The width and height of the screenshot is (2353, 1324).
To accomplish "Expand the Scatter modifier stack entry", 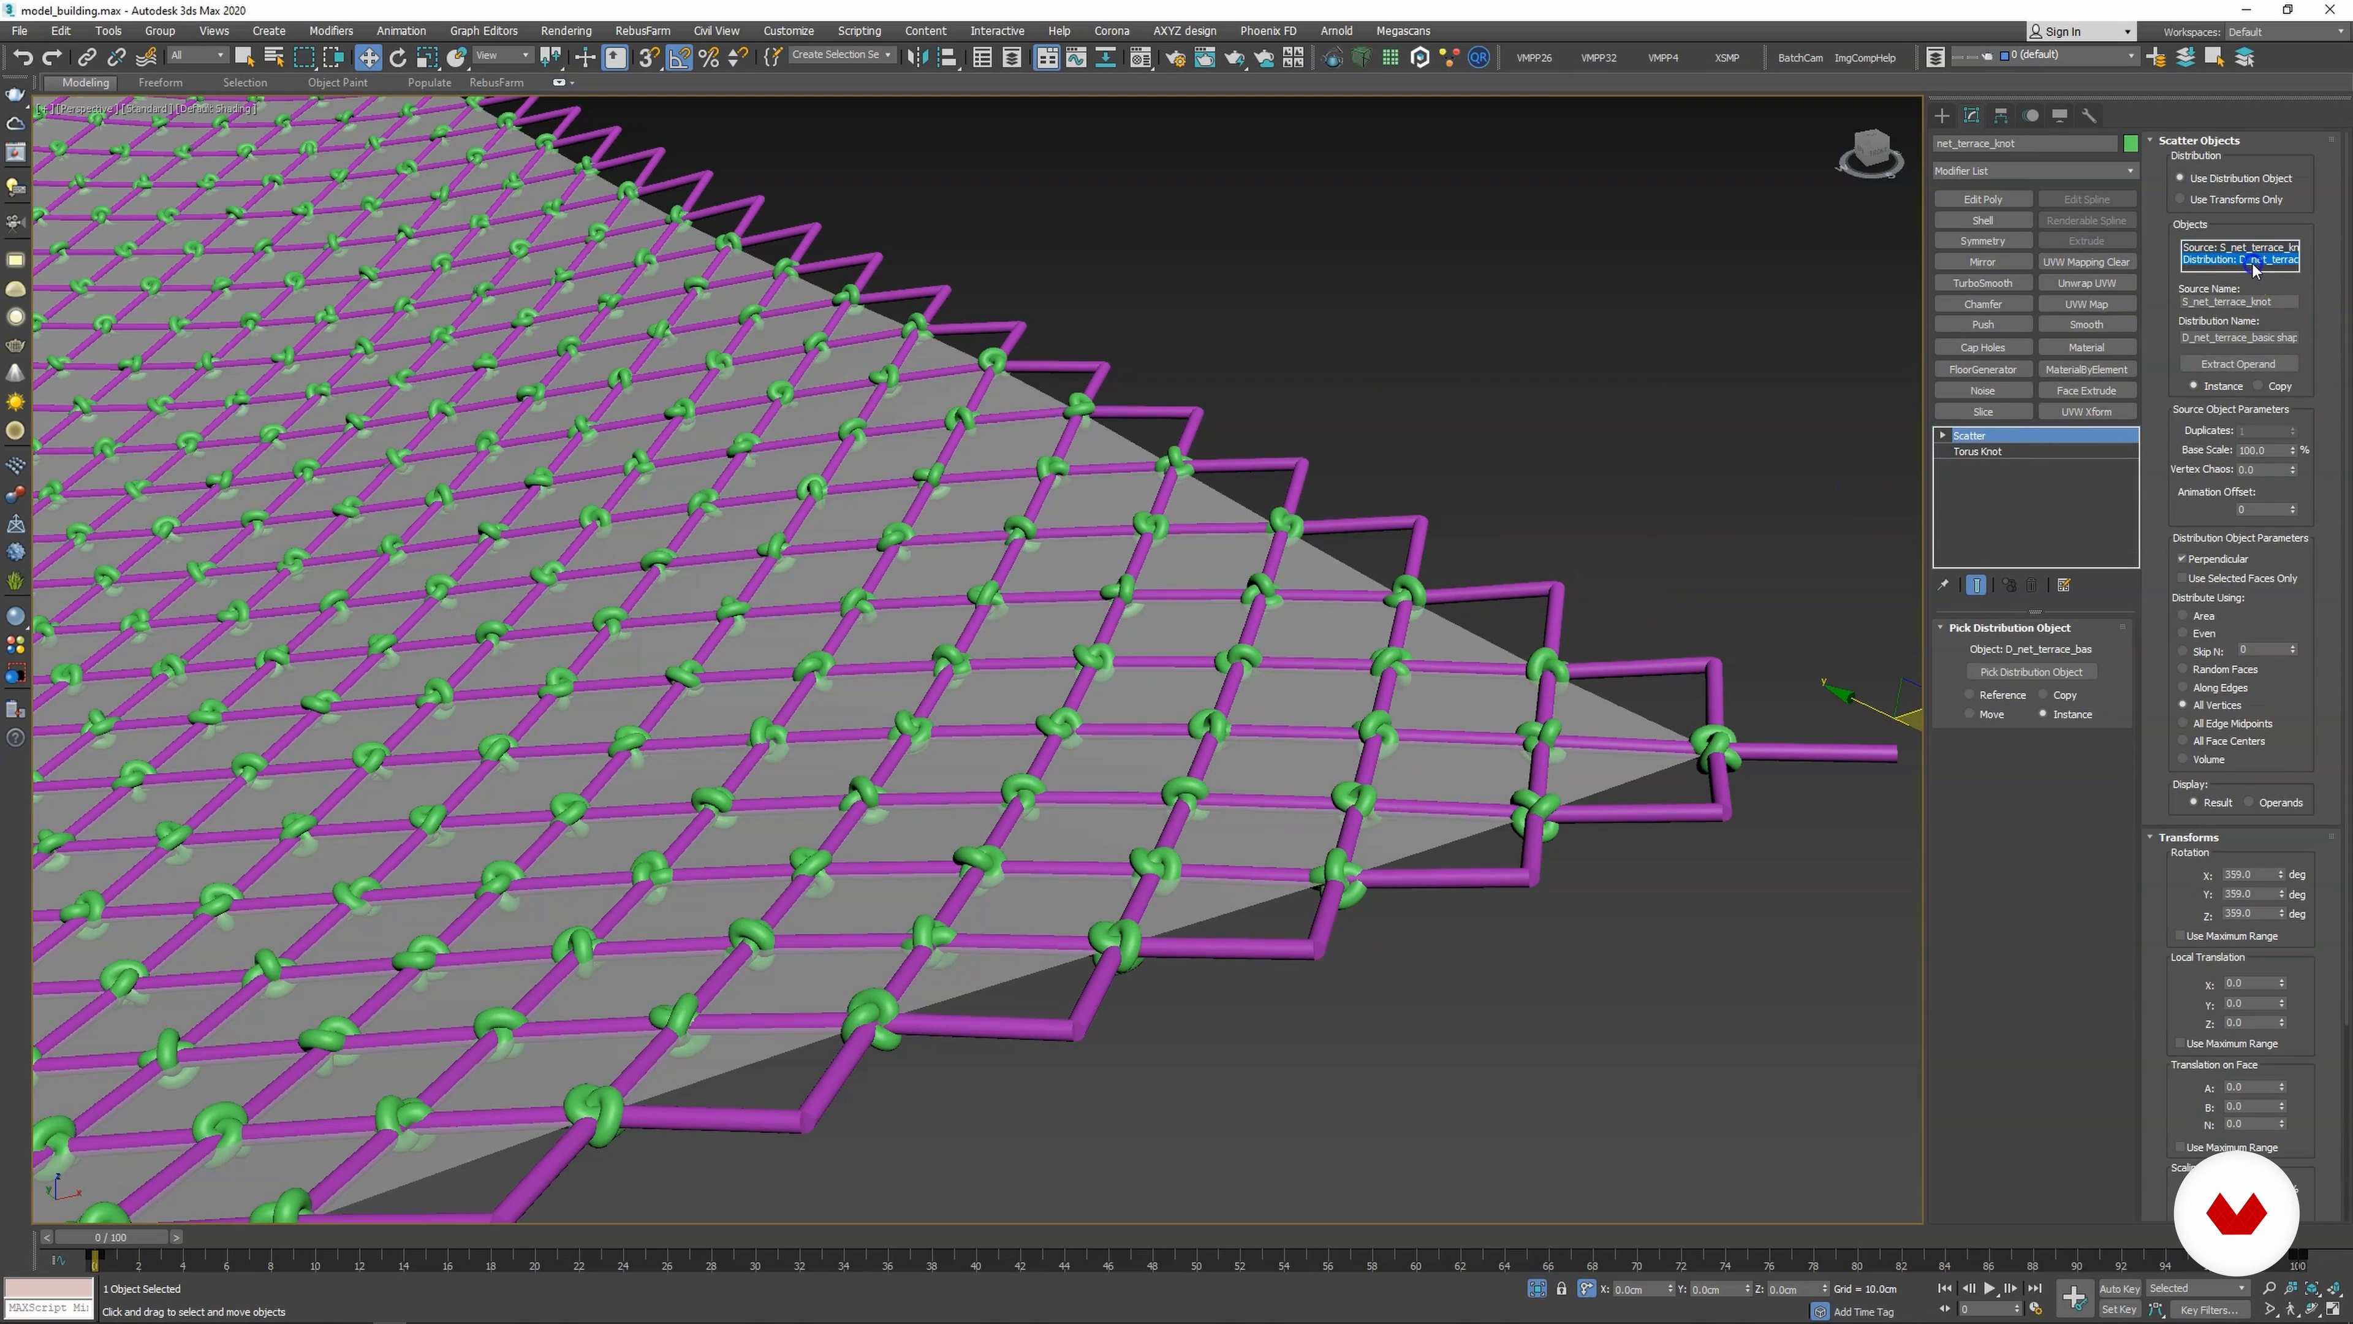I will pyautogui.click(x=1943, y=436).
